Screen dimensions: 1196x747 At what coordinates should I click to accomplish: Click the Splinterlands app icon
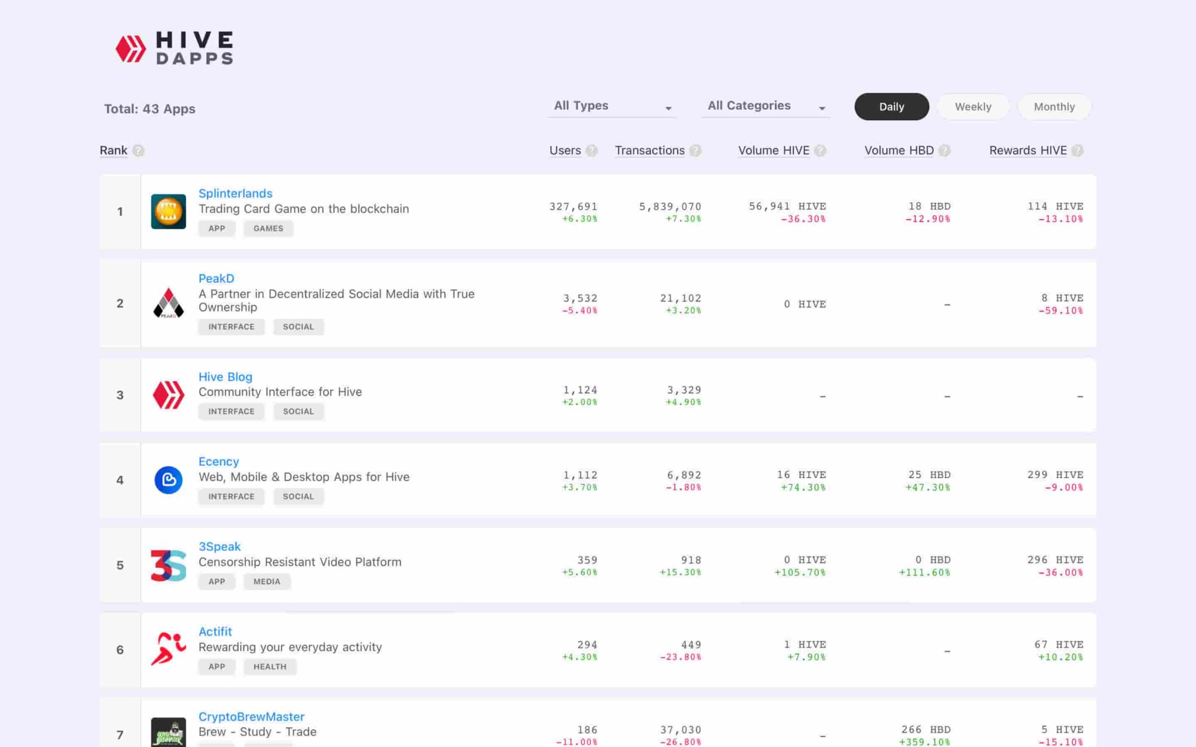[168, 211]
